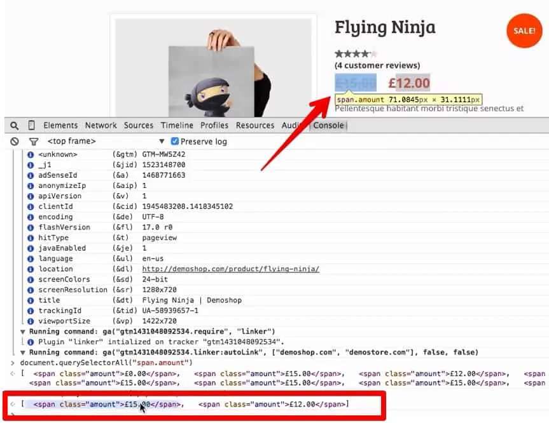Open the console filter funnel icon
549x423 pixels.
(34, 141)
